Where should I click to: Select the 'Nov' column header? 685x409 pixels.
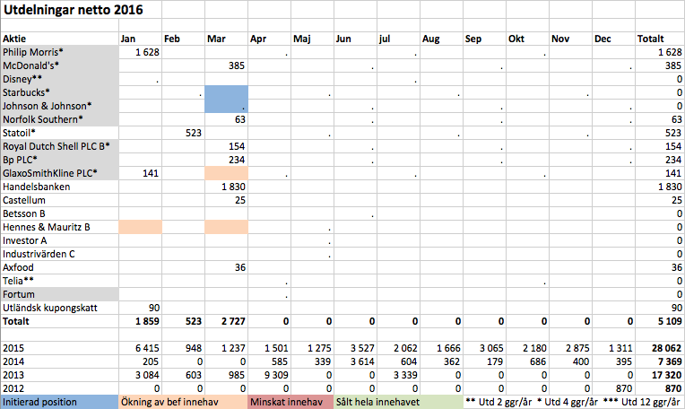[570, 39]
